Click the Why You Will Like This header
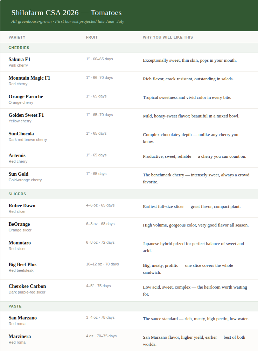 (168, 37)
